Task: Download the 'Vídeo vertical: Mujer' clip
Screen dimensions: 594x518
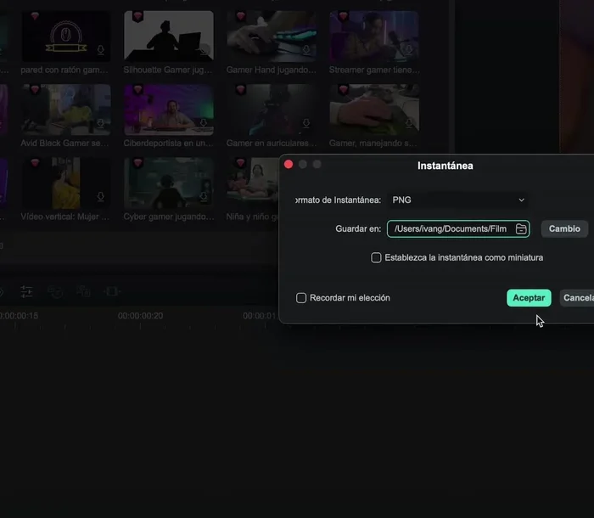Action: [100, 196]
